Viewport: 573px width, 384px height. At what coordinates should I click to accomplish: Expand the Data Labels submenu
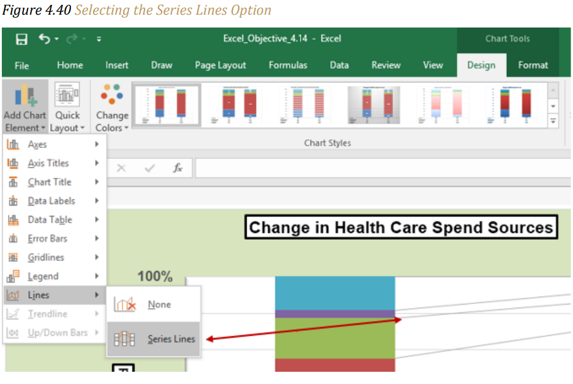click(x=54, y=201)
